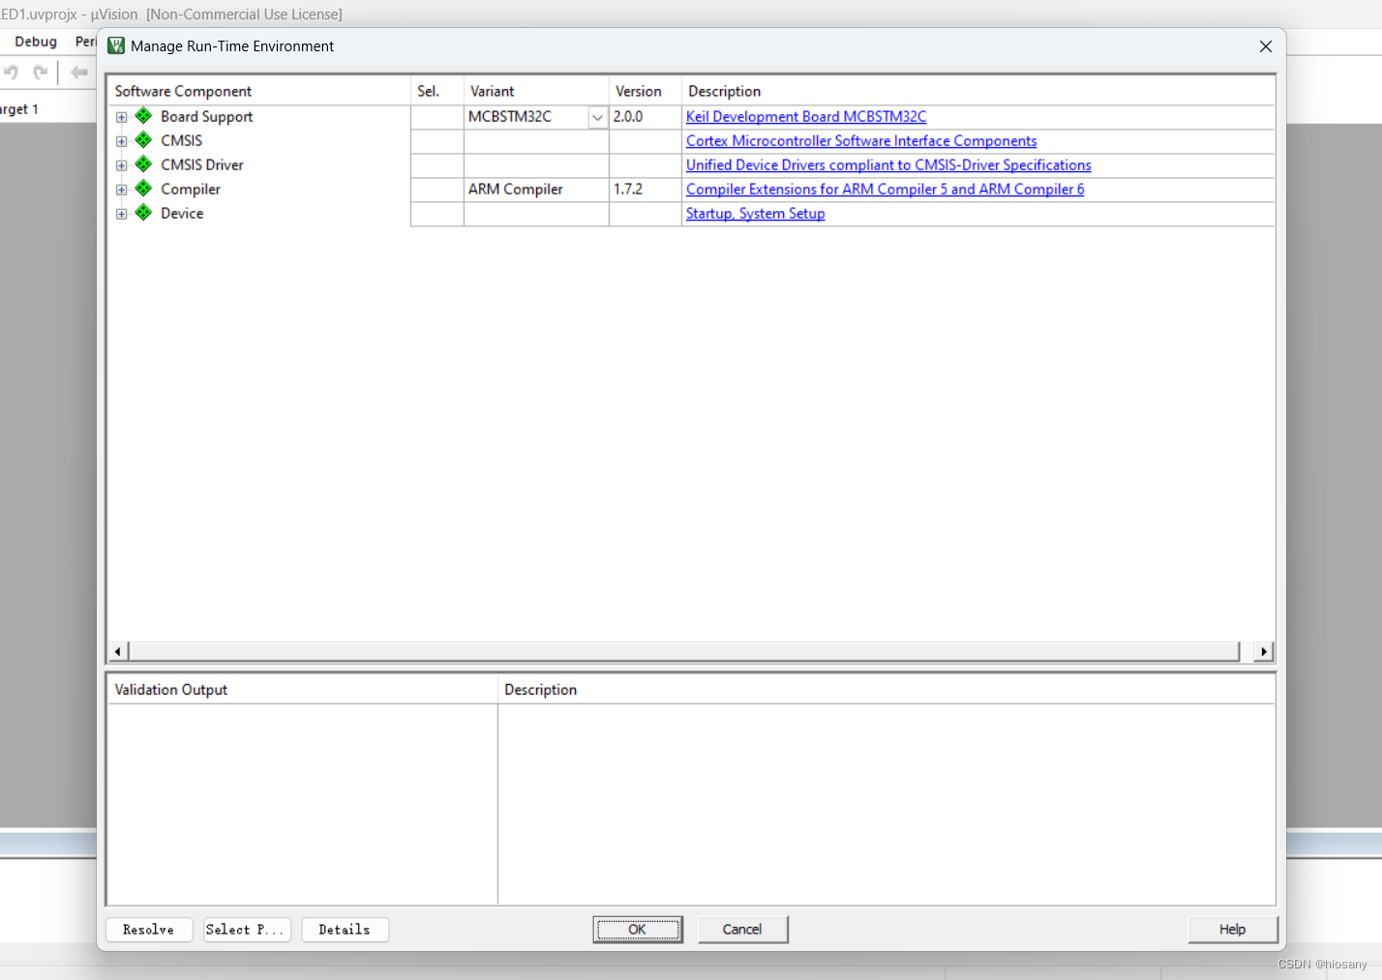Select the Board Support row label
This screenshot has width=1382, height=980.
coord(206,116)
